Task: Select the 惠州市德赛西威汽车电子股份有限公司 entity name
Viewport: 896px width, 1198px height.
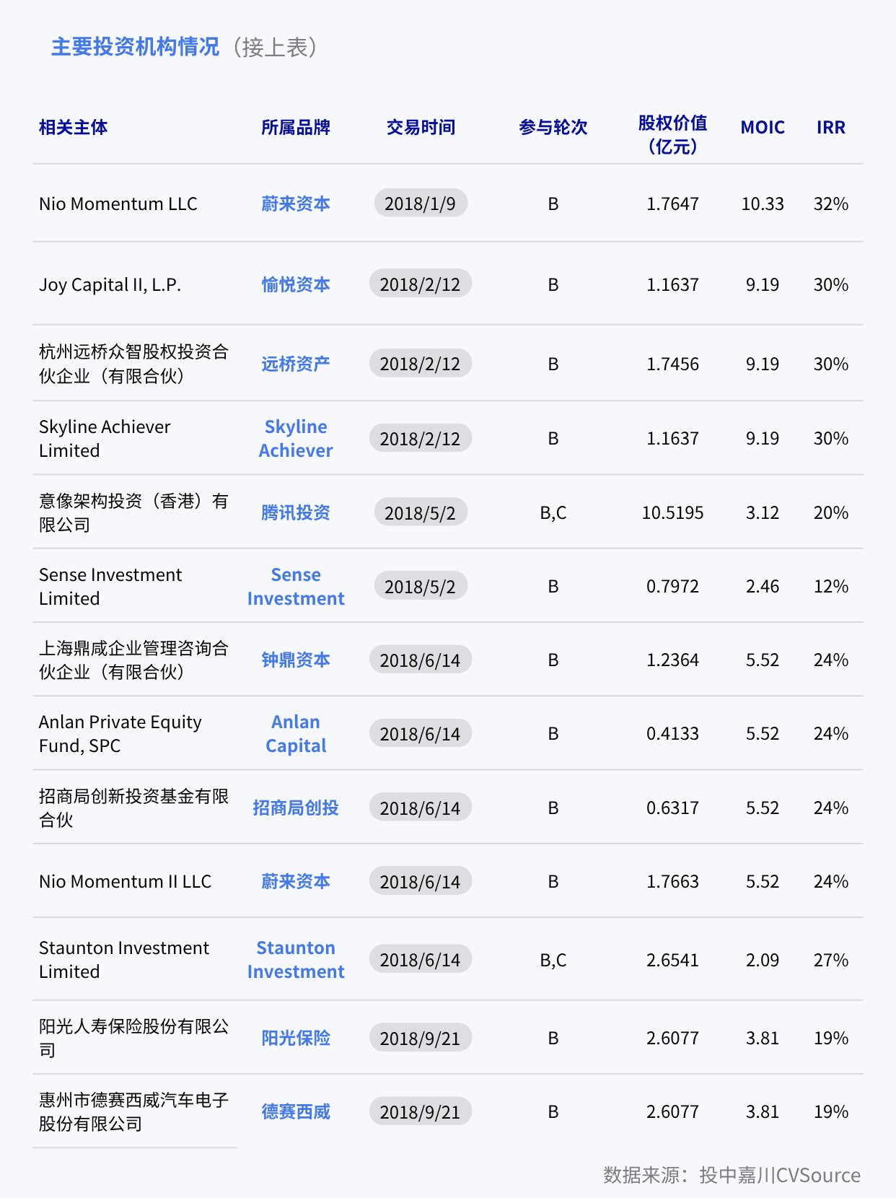Action: click(133, 1111)
